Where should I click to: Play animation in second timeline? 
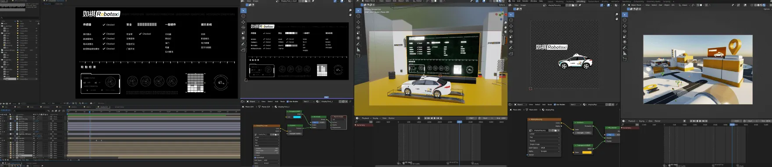point(700,121)
